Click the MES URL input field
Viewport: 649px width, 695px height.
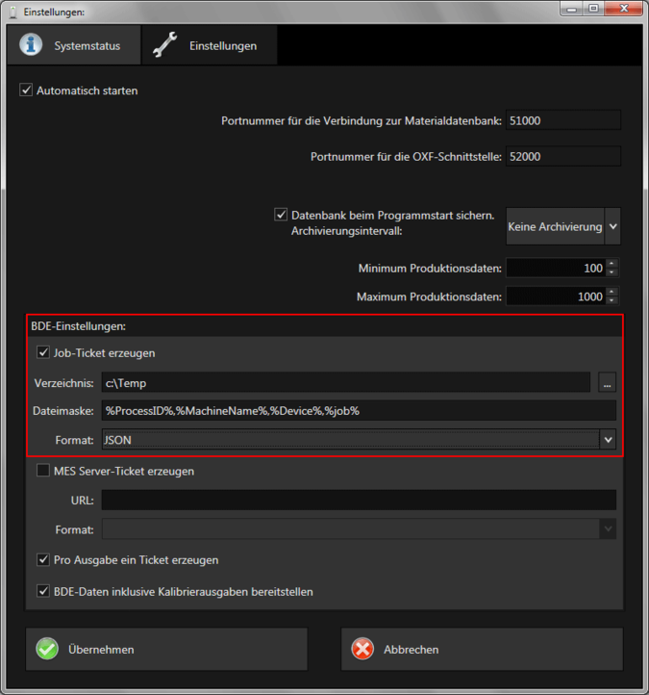(359, 500)
